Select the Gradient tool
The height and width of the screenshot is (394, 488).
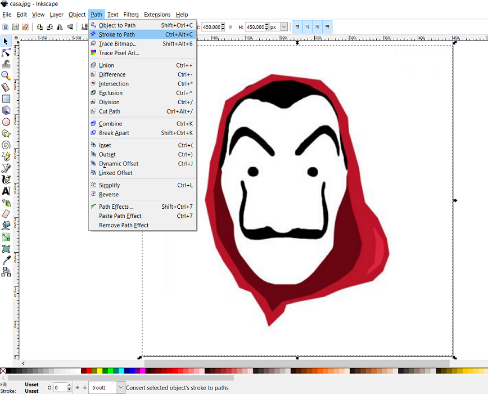click(6, 237)
